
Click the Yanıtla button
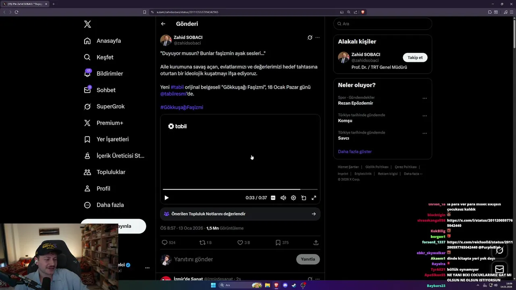[308, 259]
